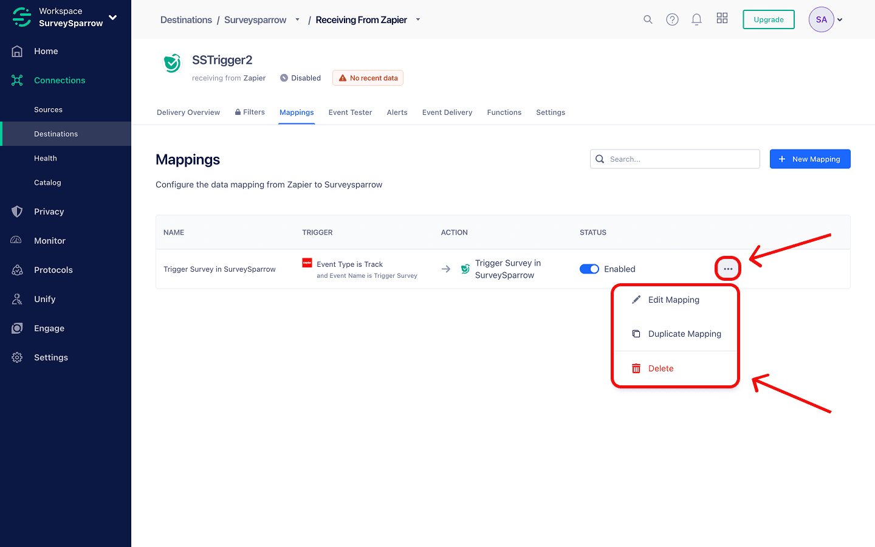Open the apps grid icon
This screenshot has height=547, width=875.
(x=722, y=18)
